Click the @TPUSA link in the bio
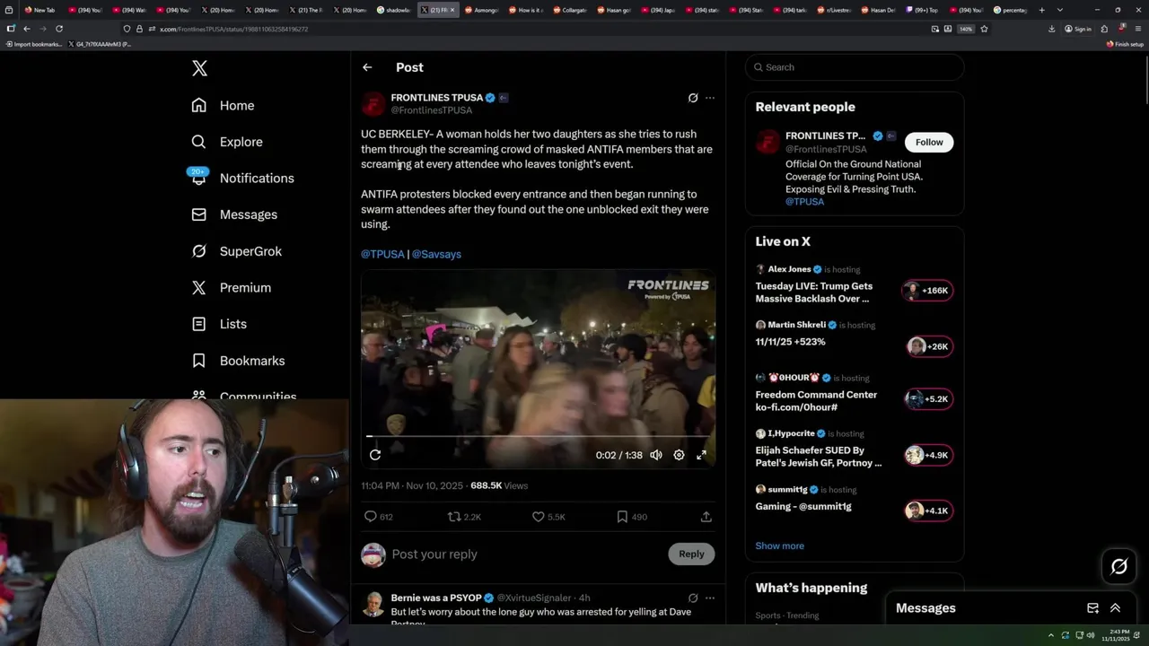Image resolution: width=1149 pixels, height=646 pixels. click(804, 202)
